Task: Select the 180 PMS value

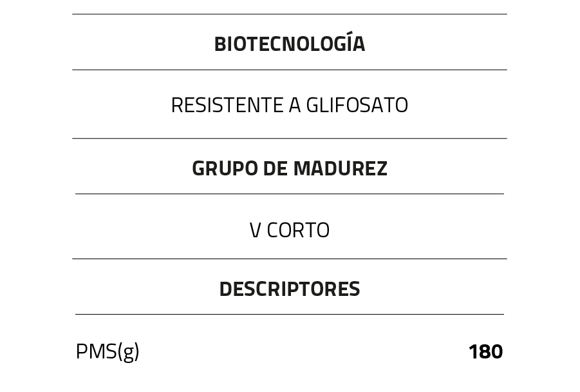Action: click(485, 352)
